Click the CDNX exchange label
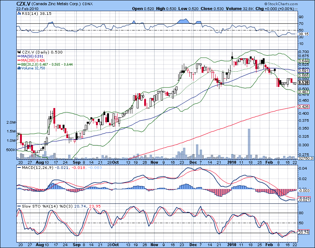Image resolution: width=315 pixels, height=248 pixels. [x=87, y=4]
